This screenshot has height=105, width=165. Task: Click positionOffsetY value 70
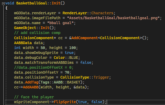click(x=67, y=73)
